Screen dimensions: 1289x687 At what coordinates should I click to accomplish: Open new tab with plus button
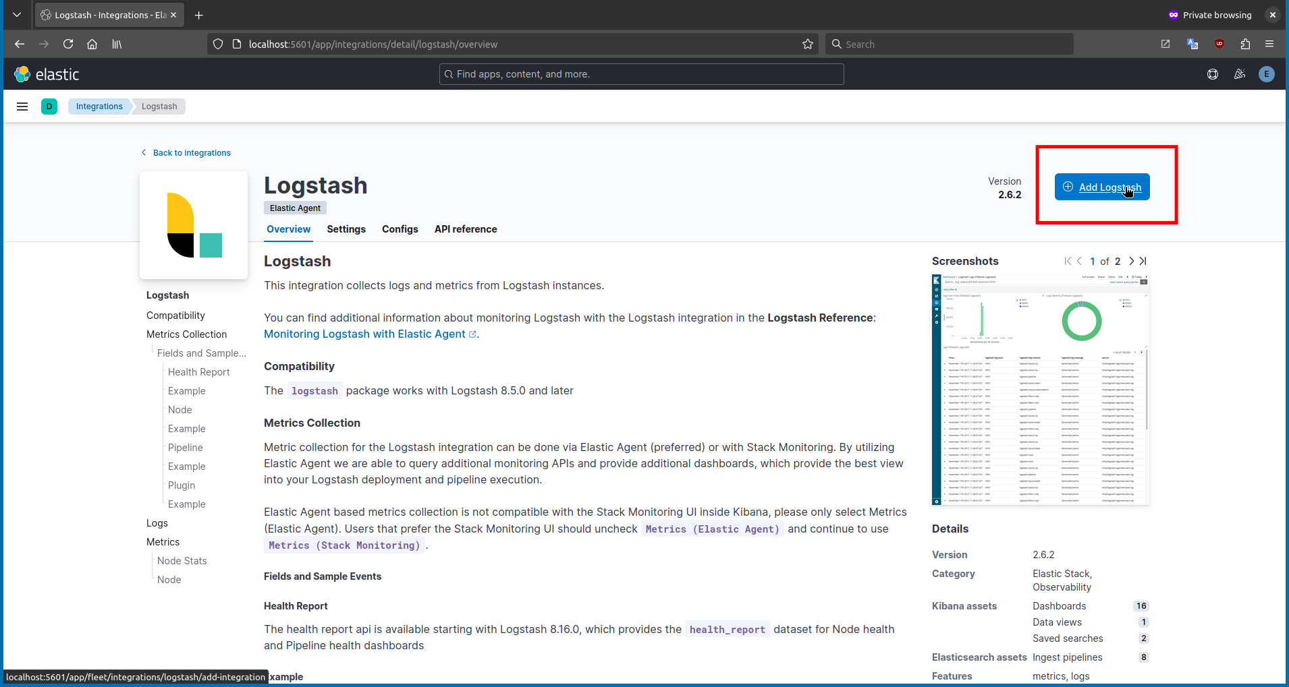pyautogui.click(x=198, y=15)
